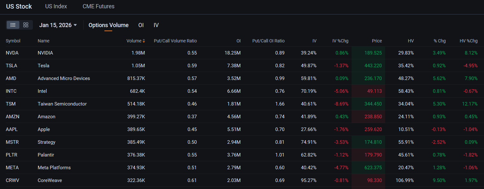Click Strategy's IV value 74.91%
Image resolution: width=484 pixels, height=189 pixels.
click(309, 142)
